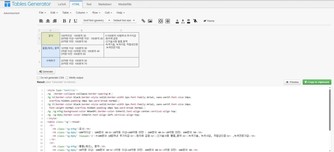Image resolution: width=334 pixels, height=152 pixels.
Task: Open the Table dropdown menu
Action: pyautogui.click(x=67, y=13)
